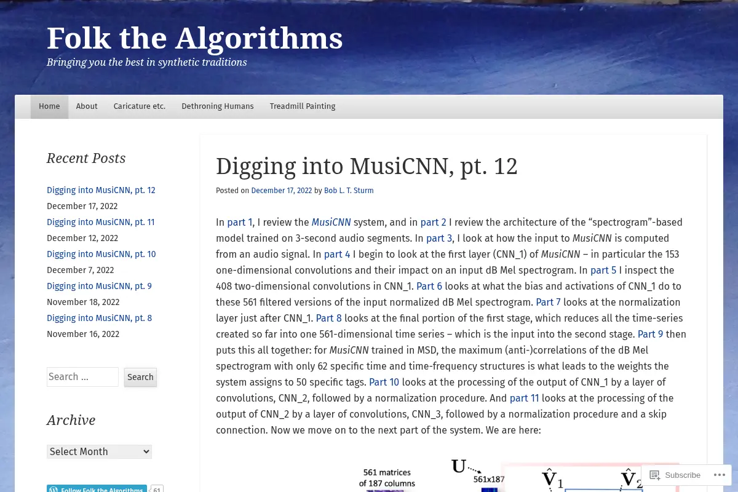Open the About page
This screenshot has width=738, height=492.
coord(87,106)
